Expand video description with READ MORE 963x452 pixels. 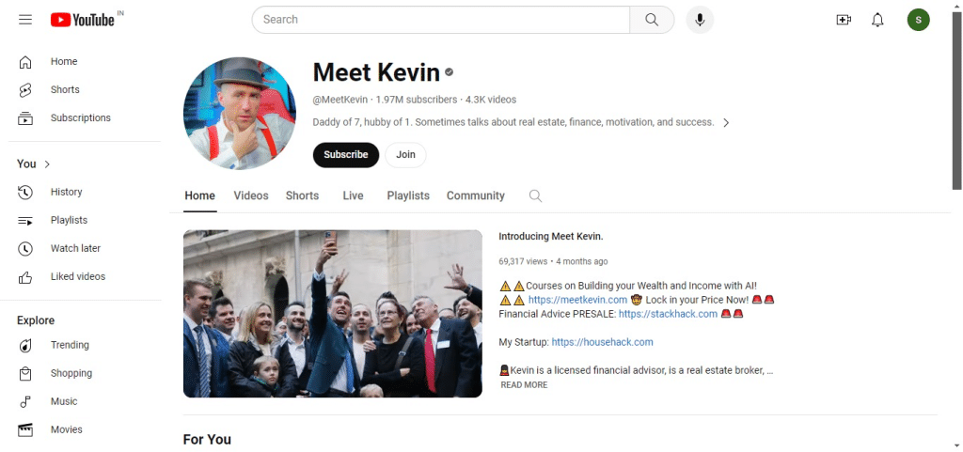click(x=524, y=385)
